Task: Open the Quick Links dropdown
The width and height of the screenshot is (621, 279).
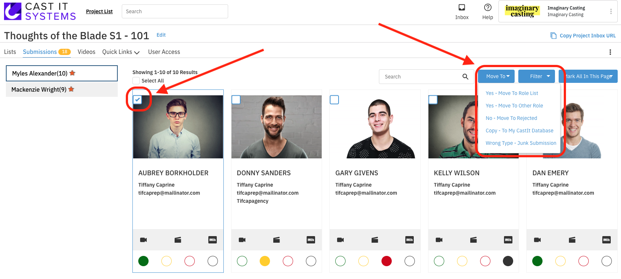Action: [x=121, y=52]
